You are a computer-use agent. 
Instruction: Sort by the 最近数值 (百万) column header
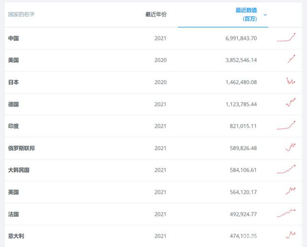click(246, 15)
